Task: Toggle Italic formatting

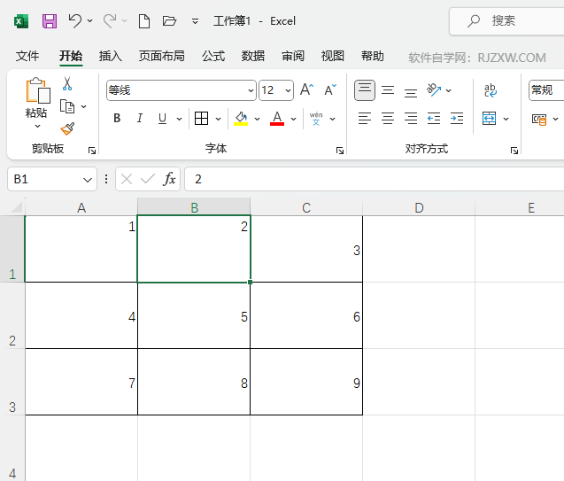Action: [x=140, y=118]
